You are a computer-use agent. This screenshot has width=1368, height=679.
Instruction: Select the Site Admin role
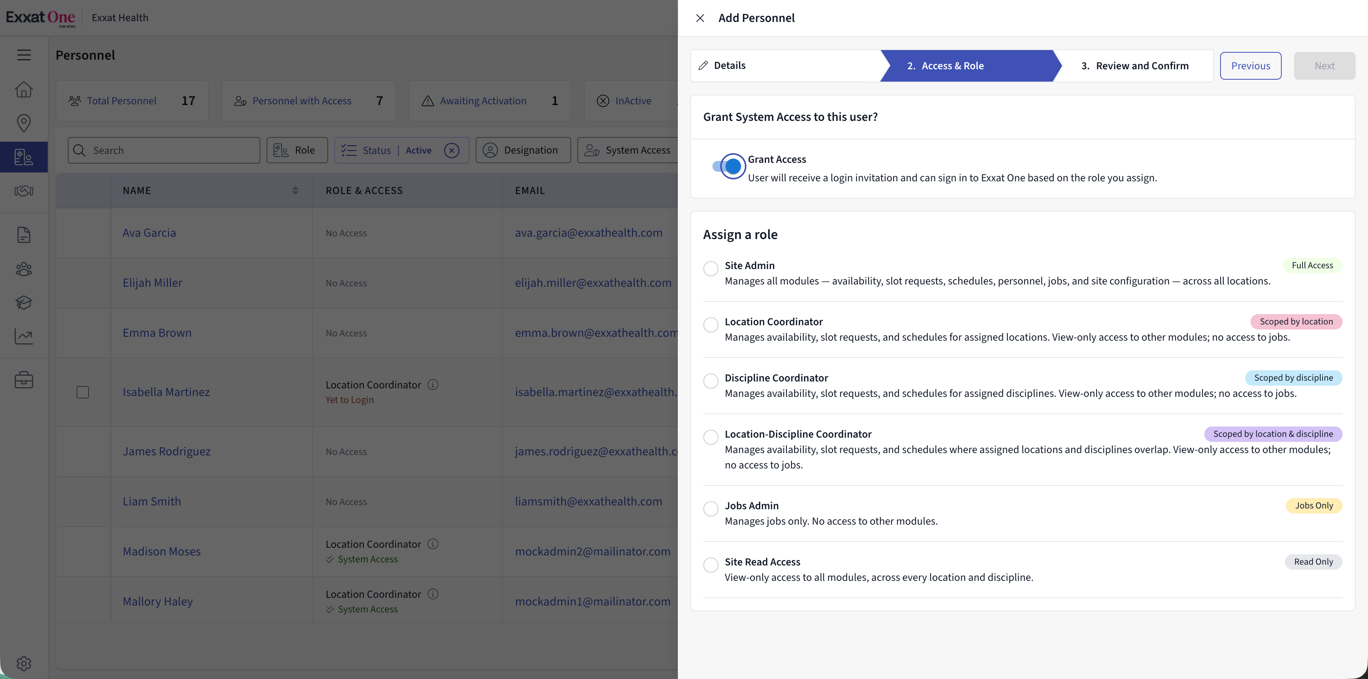click(x=711, y=269)
